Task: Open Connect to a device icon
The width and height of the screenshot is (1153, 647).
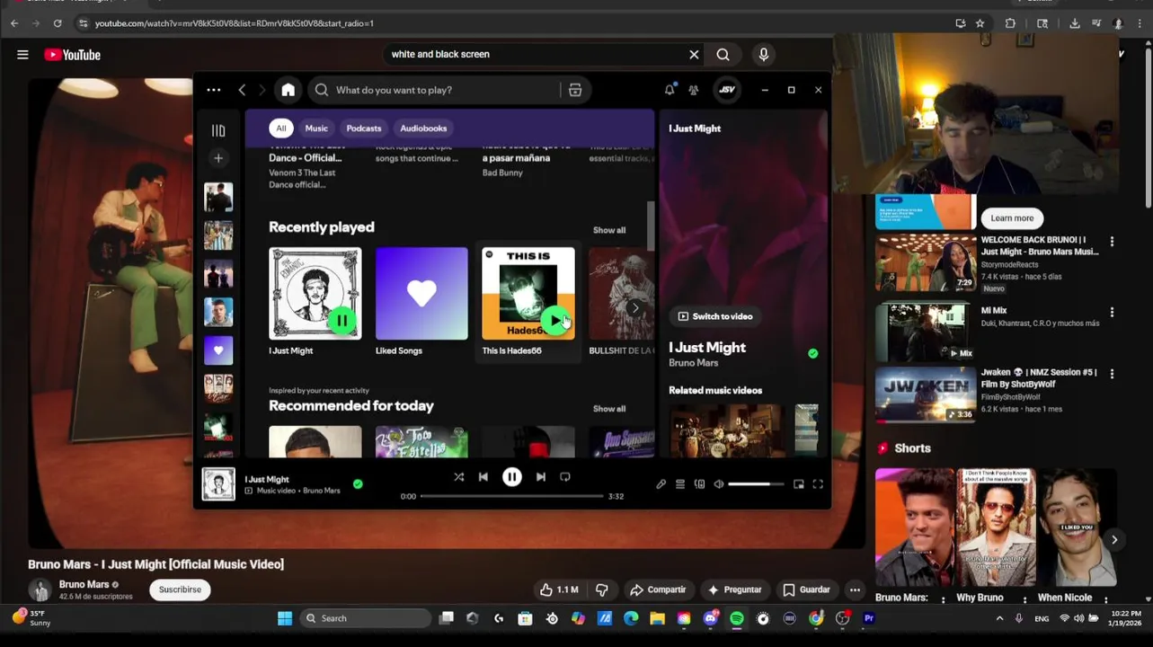Action: [x=699, y=484]
